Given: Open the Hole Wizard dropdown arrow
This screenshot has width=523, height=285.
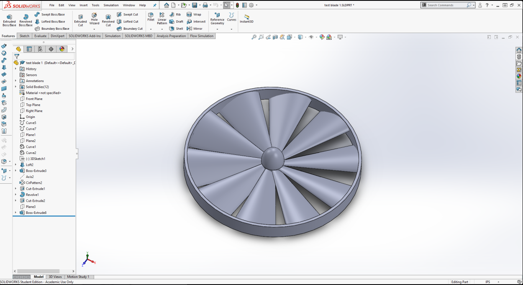Looking at the screenshot, I should [94, 29].
